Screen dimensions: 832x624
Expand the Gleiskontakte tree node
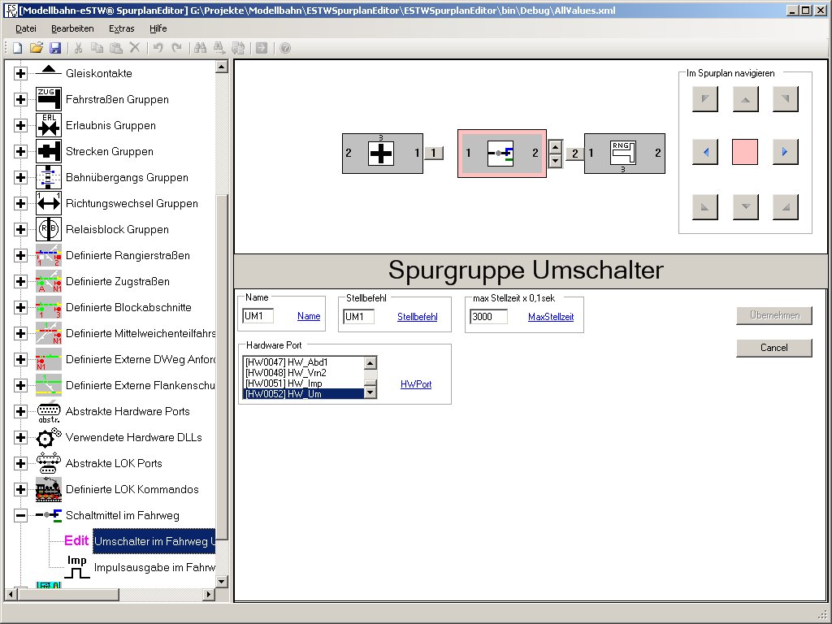click(20, 73)
